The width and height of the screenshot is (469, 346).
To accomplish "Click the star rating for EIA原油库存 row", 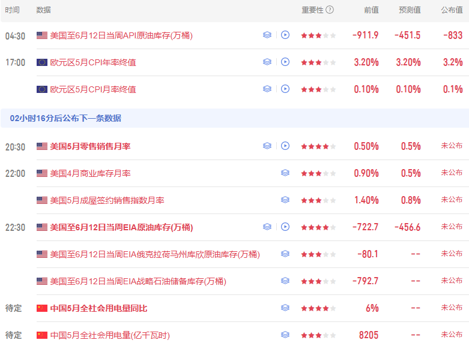I will 318,227.
